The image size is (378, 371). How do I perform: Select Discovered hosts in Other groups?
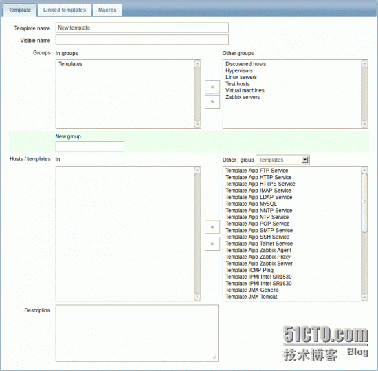245,64
